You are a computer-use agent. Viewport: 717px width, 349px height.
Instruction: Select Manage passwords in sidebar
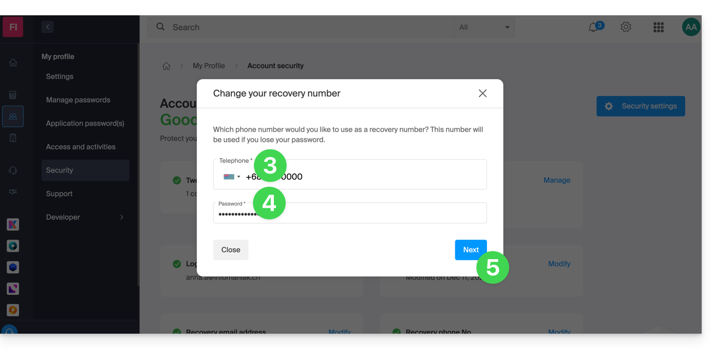[x=78, y=100]
